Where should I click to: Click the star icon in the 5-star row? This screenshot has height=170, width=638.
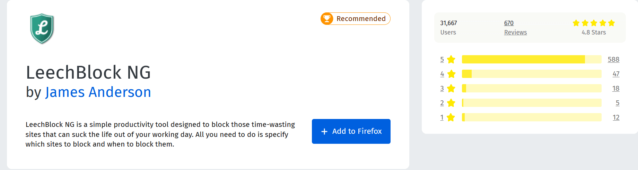(x=451, y=60)
